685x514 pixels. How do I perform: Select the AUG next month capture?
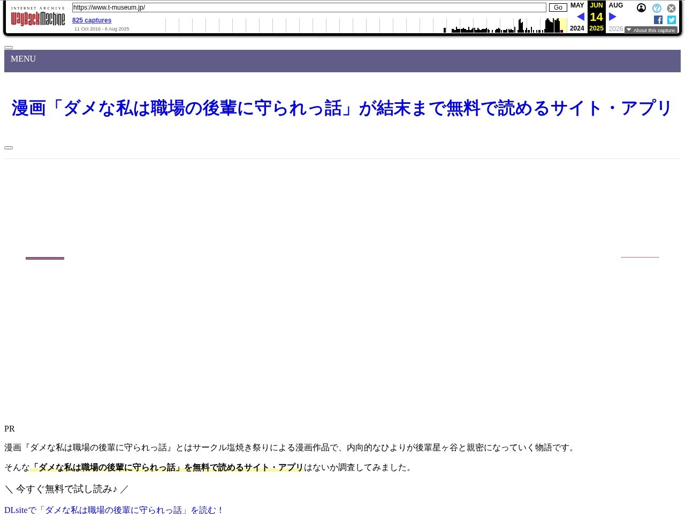click(615, 5)
